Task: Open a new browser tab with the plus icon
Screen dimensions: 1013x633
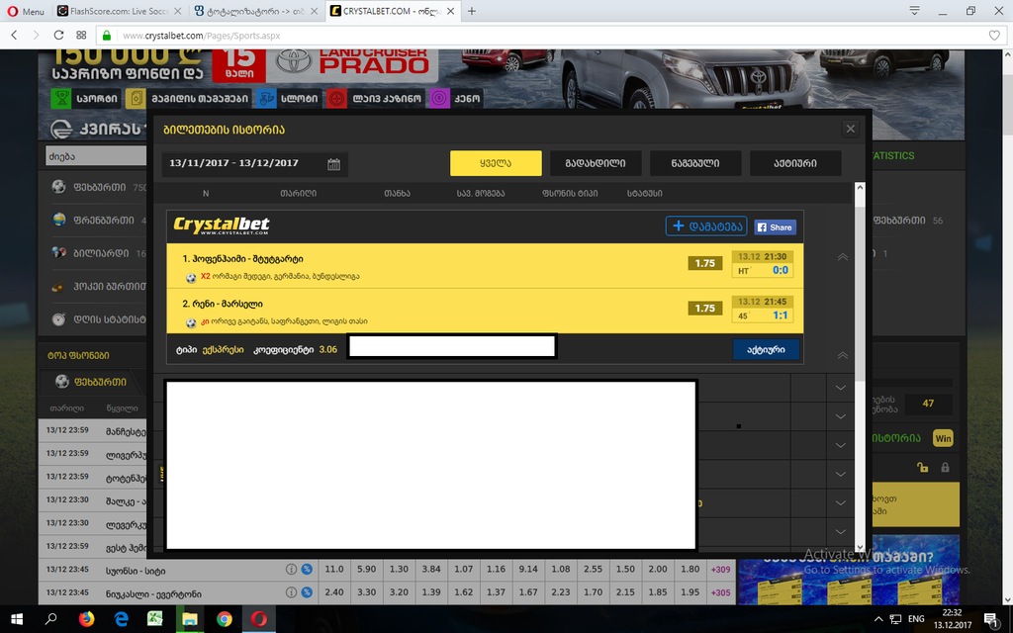Action: point(472,11)
